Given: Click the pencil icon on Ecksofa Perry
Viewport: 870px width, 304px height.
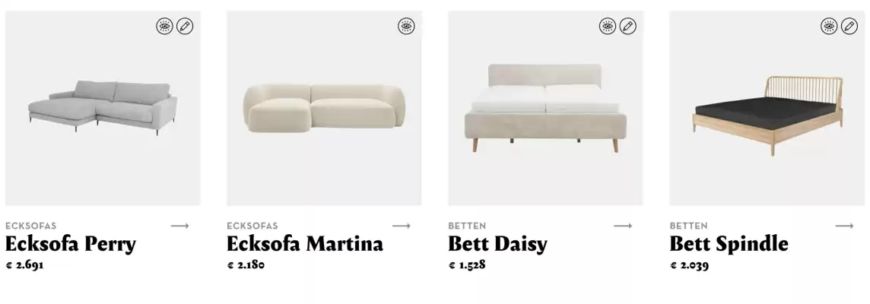Looking at the screenshot, I should (185, 26).
